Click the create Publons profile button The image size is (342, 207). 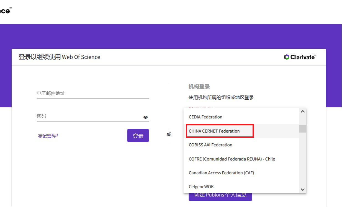(x=220, y=196)
